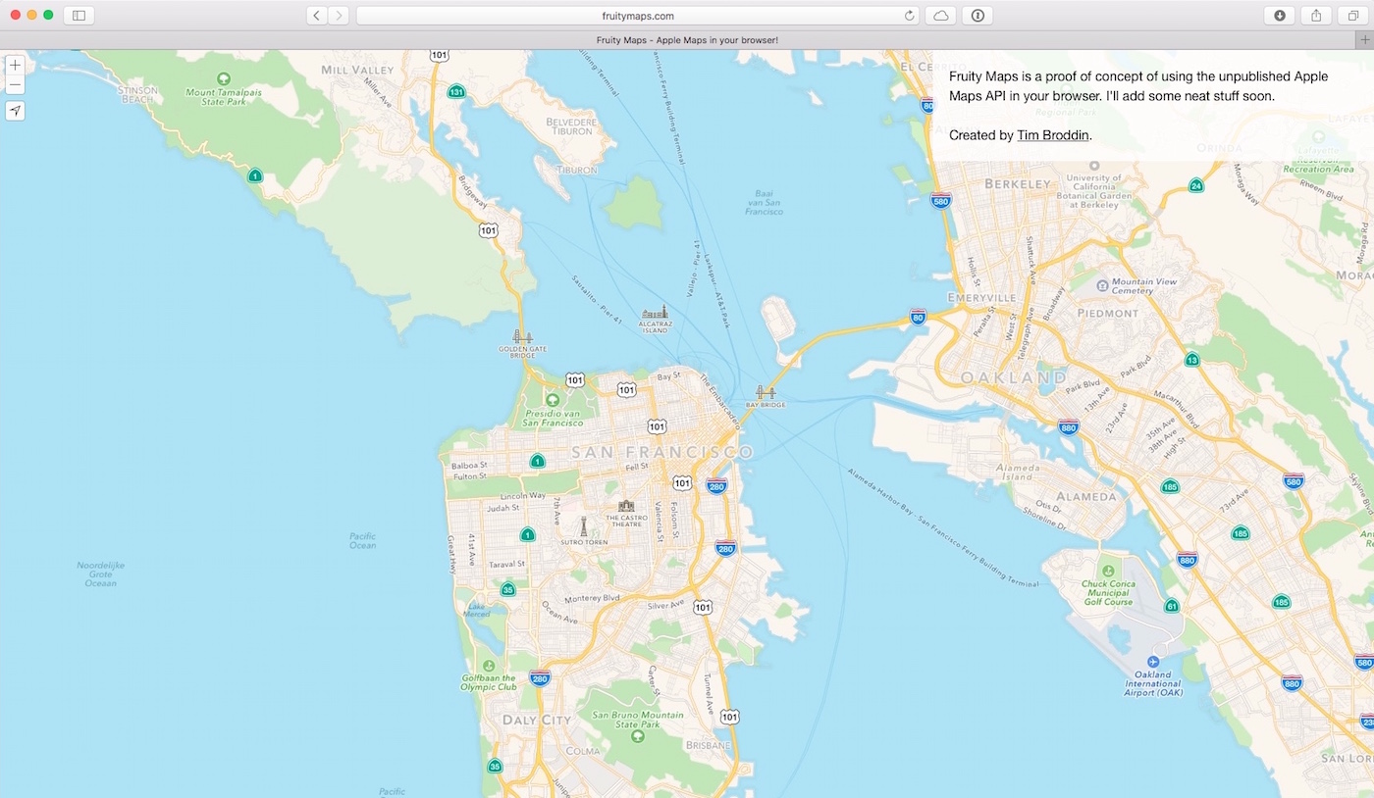Click the COLMA label
The width and height of the screenshot is (1374, 798).
[583, 751]
